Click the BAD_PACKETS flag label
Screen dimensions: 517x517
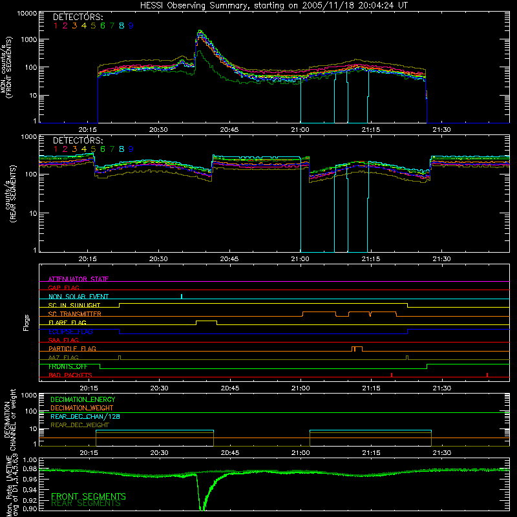(x=70, y=375)
